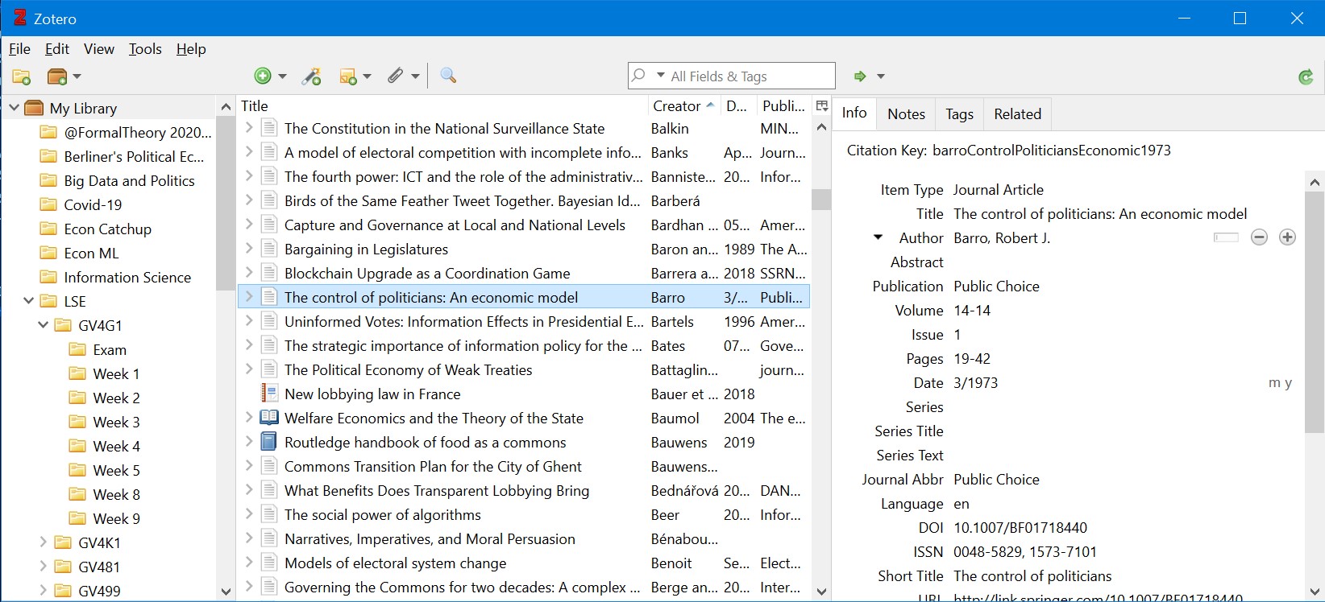1325x602 pixels.
Task: Open the Add Attachment dropdown arrow
Action: [415, 76]
